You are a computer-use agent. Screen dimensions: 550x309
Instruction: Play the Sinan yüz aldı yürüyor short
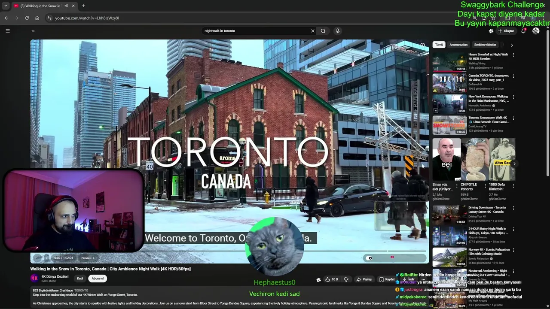[x=446, y=159]
